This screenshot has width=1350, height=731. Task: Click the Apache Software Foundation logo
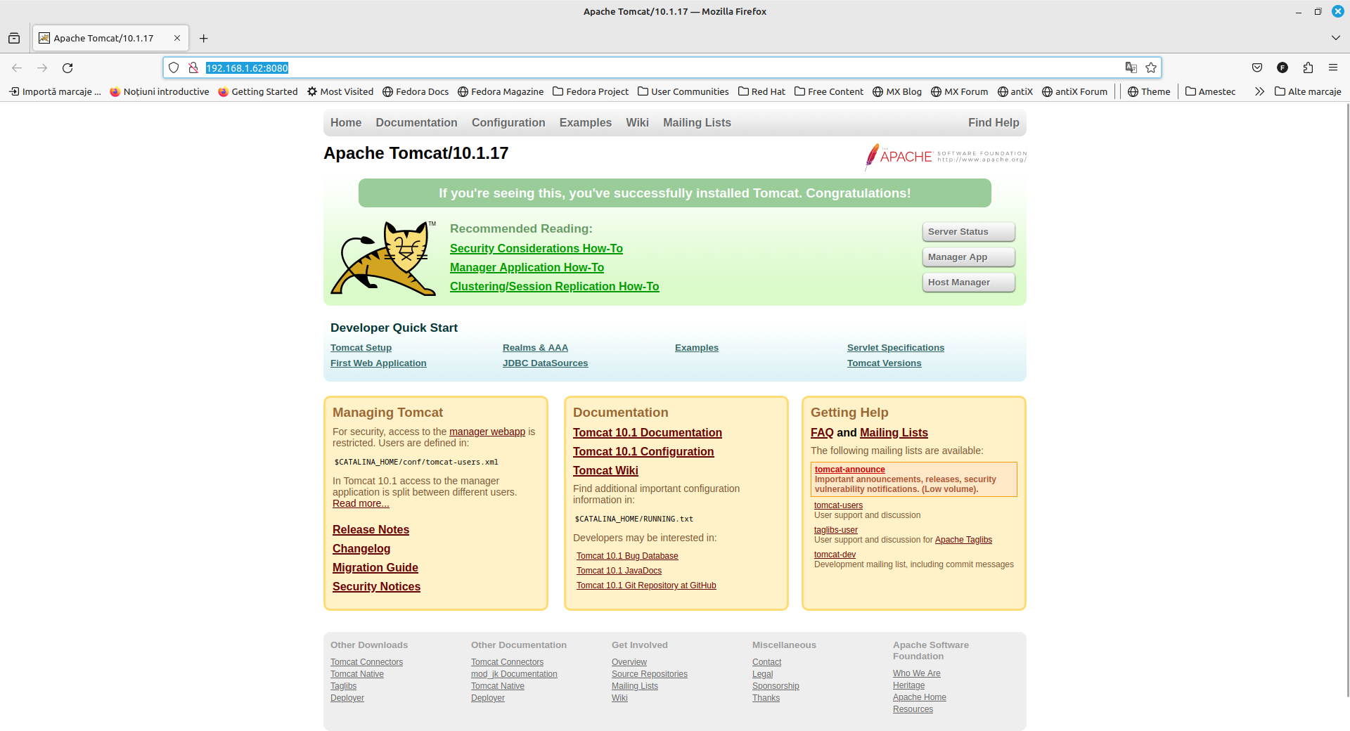coord(946,157)
